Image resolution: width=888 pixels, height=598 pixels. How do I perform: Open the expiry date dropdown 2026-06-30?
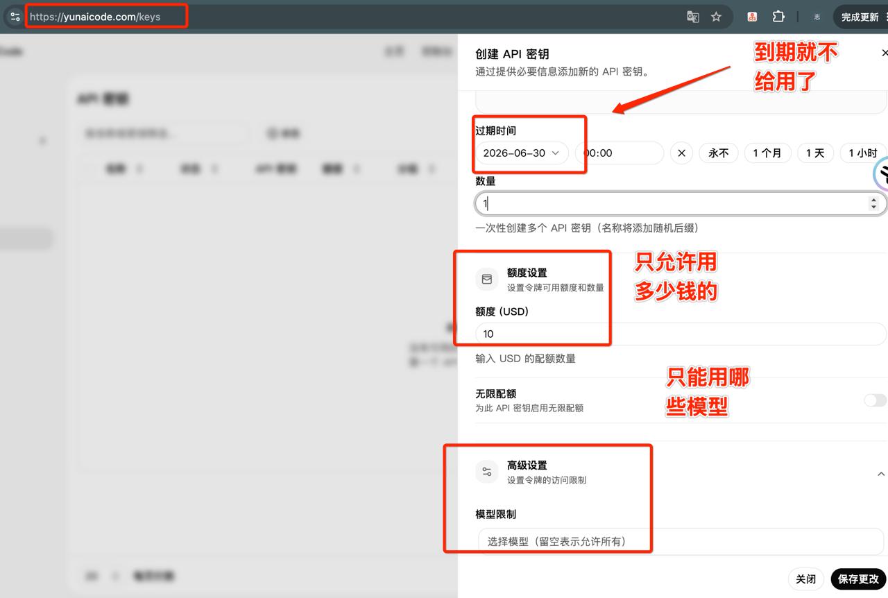tap(522, 153)
